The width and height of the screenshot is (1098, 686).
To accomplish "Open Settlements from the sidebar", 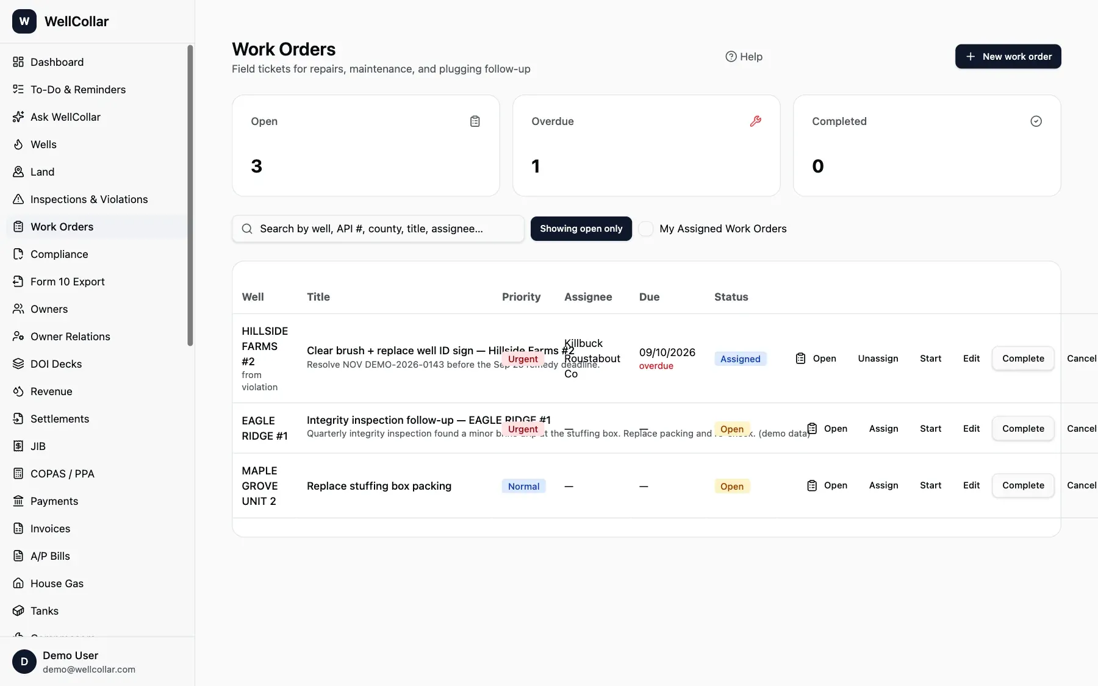I will 98,418.
